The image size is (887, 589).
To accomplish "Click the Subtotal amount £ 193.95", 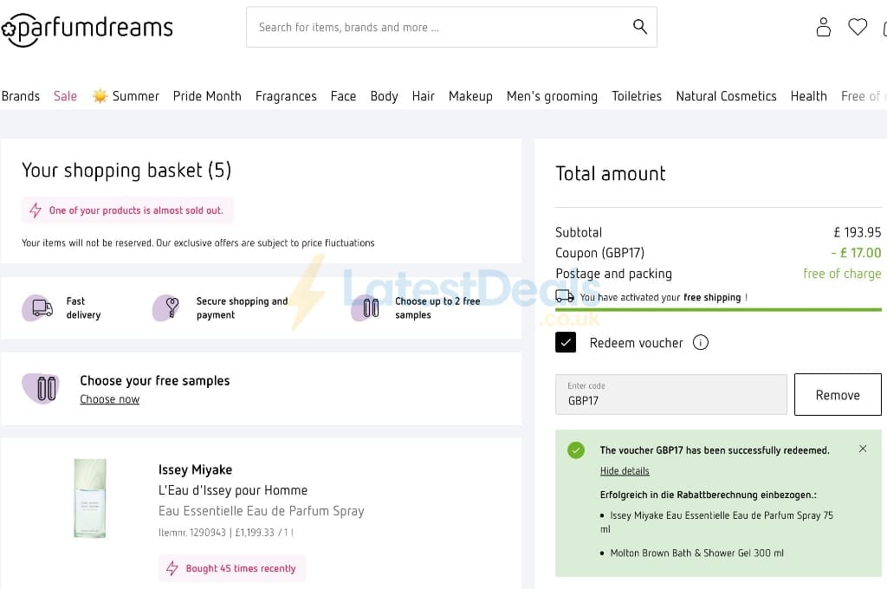I will pyautogui.click(x=857, y=232).
